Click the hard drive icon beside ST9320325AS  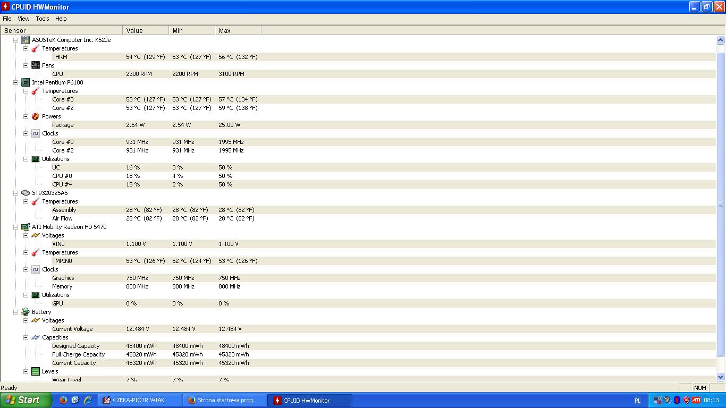point(25,193)
